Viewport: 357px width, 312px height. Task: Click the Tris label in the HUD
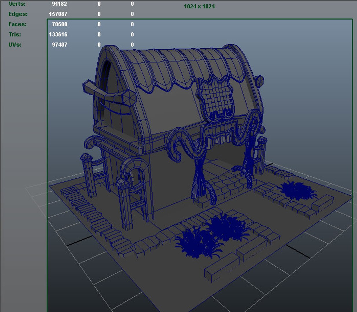click(x=14, y=34)
